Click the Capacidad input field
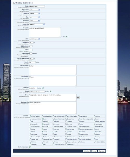 (30, 53)
